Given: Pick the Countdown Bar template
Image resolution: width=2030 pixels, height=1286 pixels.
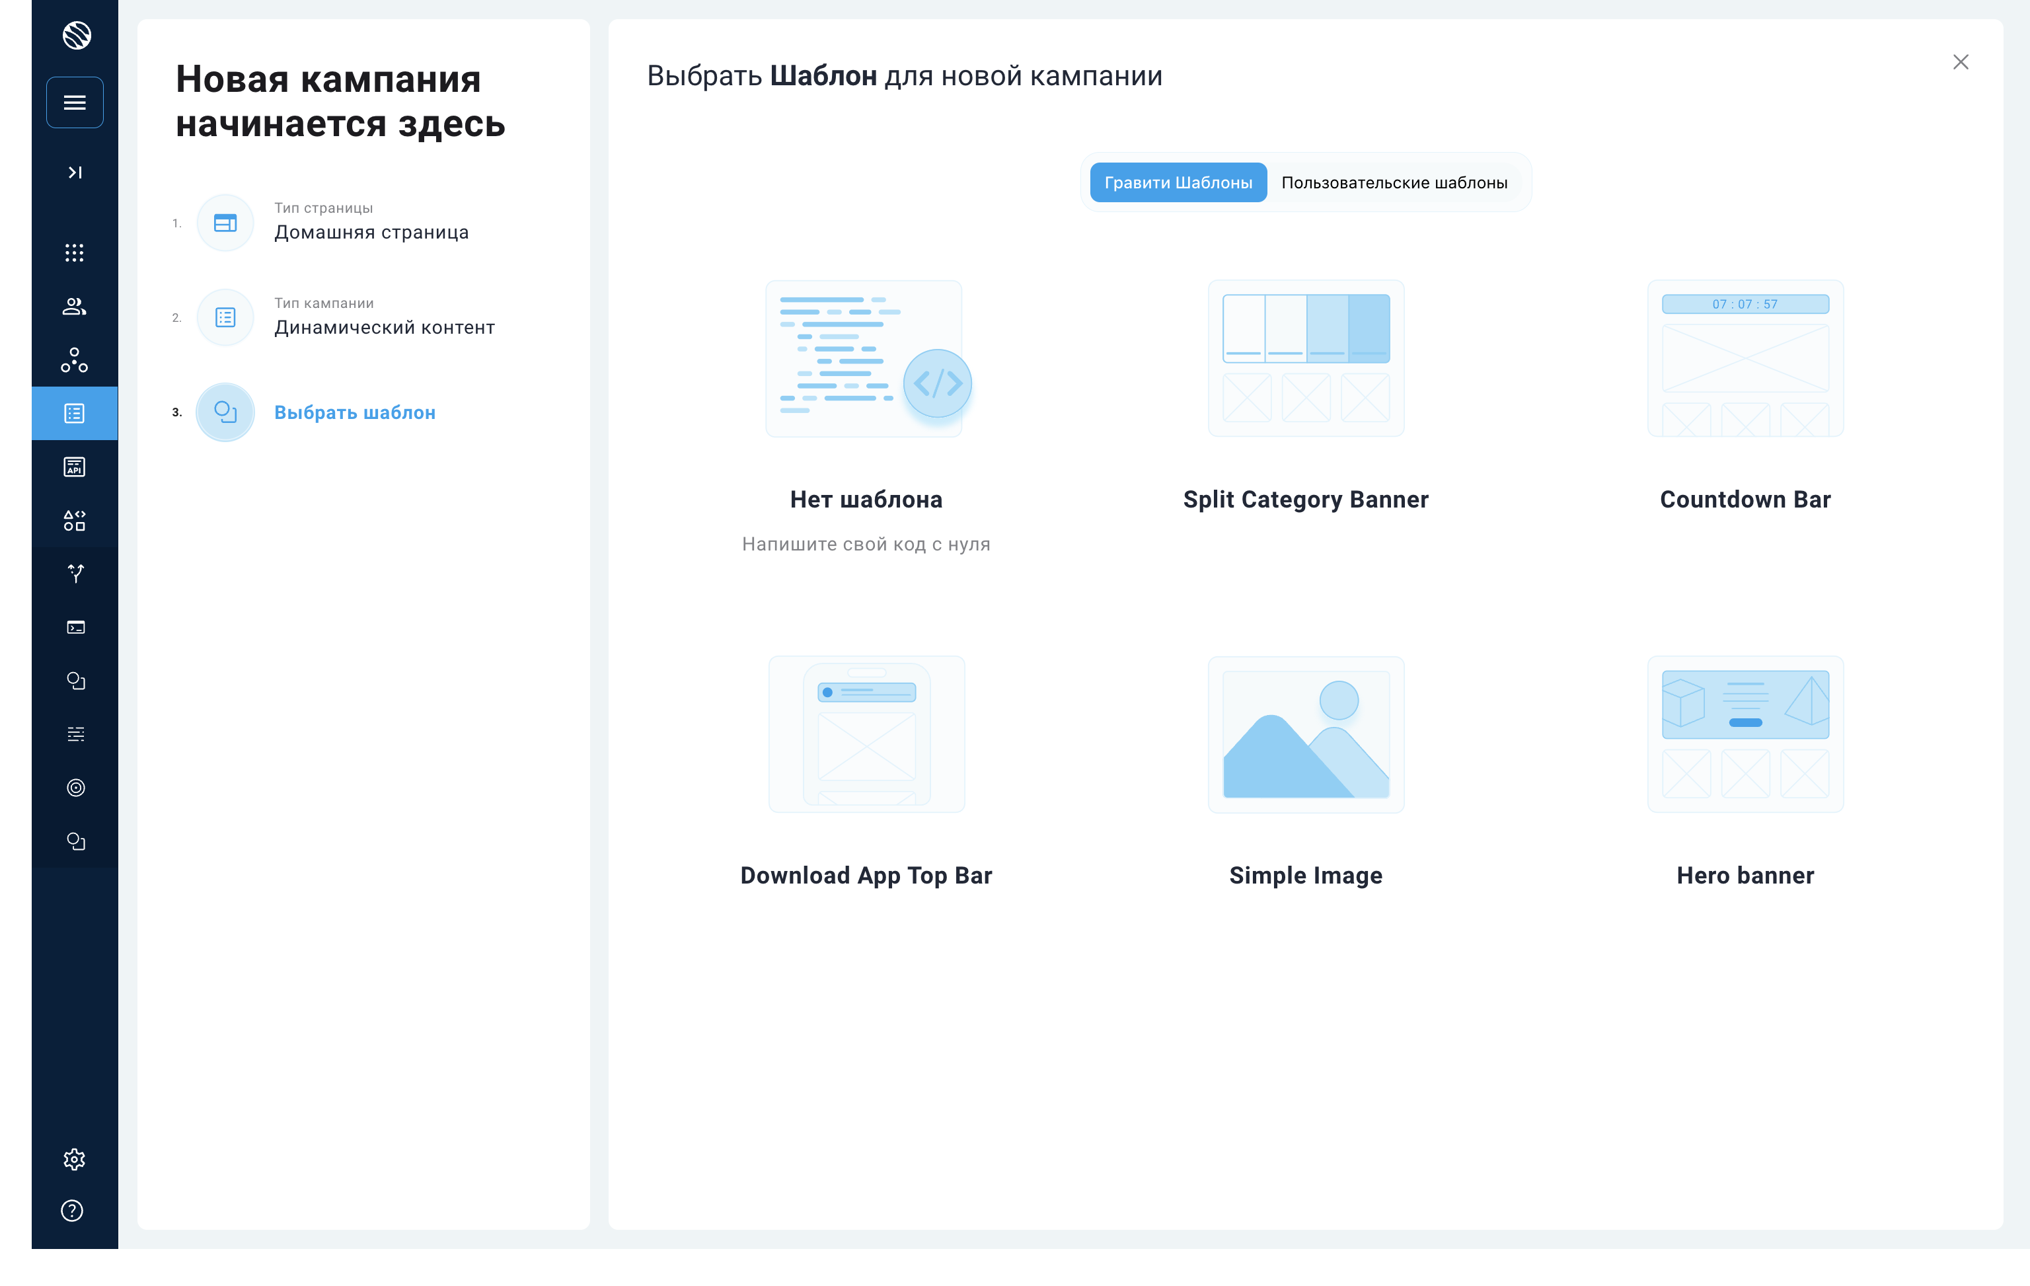Looking at the screenshot, I should (x=1745, y=359).
